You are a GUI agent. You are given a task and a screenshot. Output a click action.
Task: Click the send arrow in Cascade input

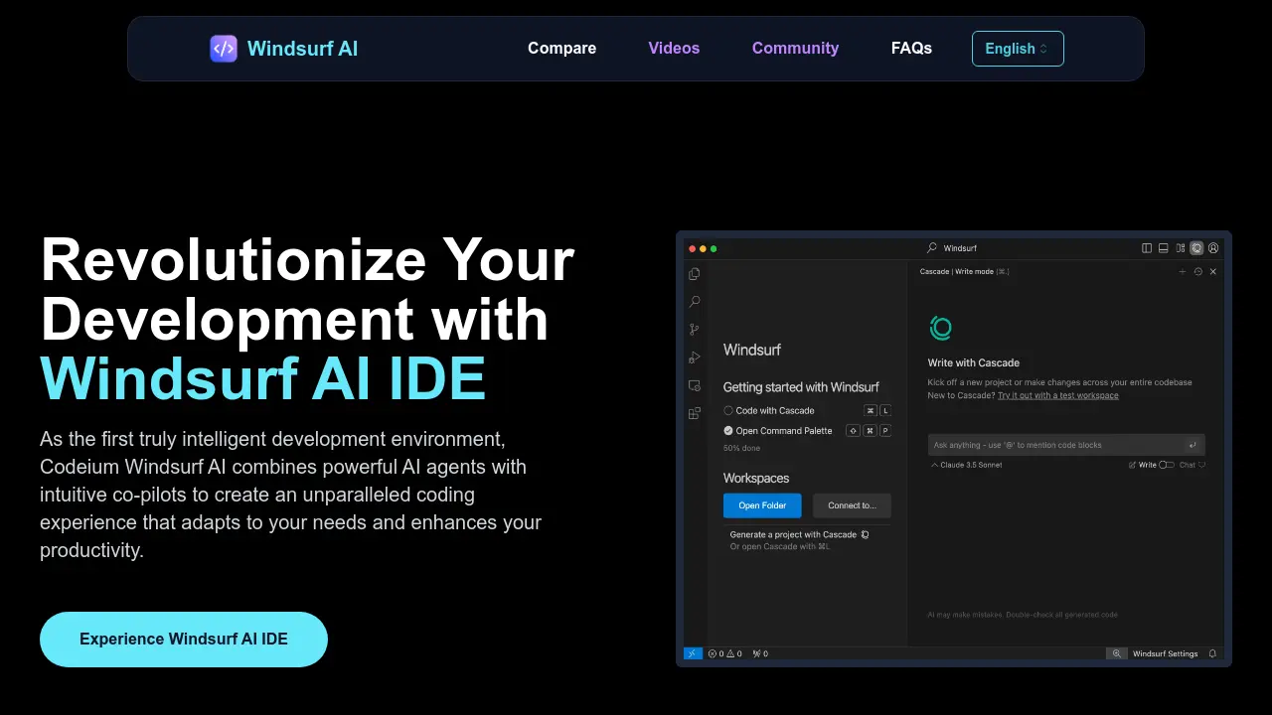click(1192, 445)
